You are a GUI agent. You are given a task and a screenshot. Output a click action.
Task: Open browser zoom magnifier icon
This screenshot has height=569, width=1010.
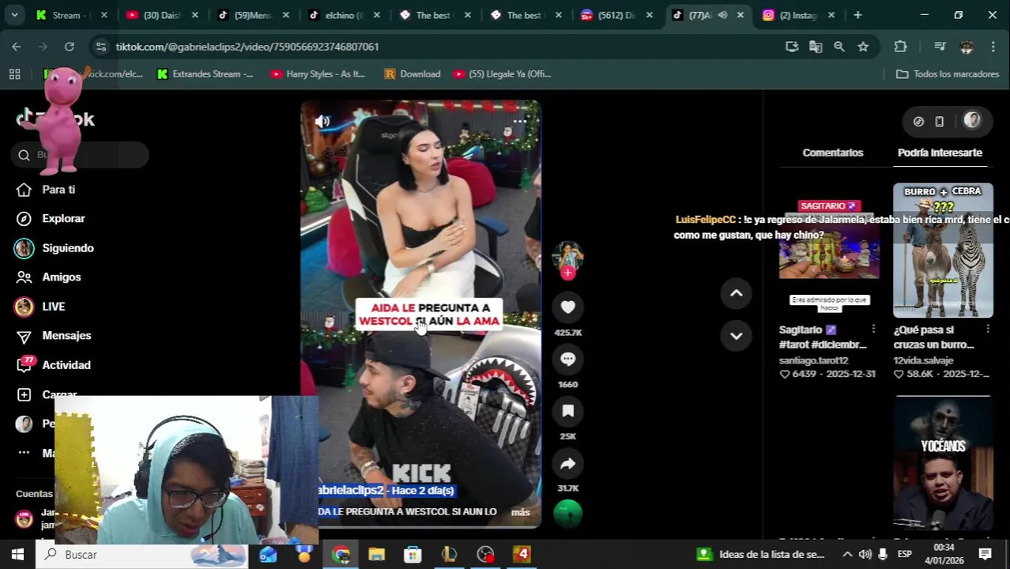coord(839,47)
